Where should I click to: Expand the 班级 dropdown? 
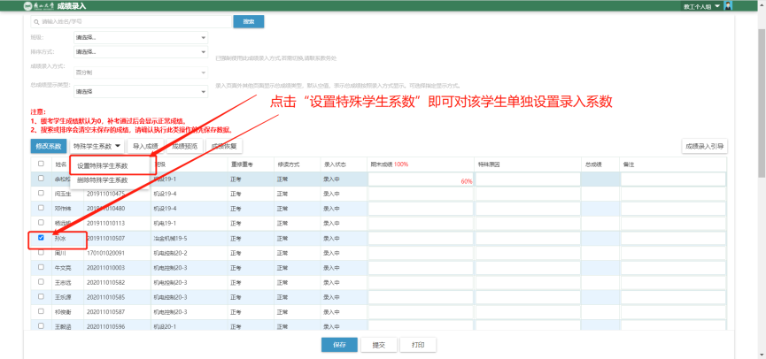click(x=140, y=38)
